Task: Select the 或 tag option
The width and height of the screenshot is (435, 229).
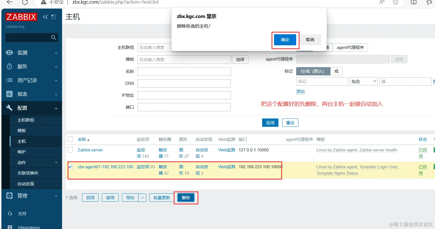Action: pos(336,71)
